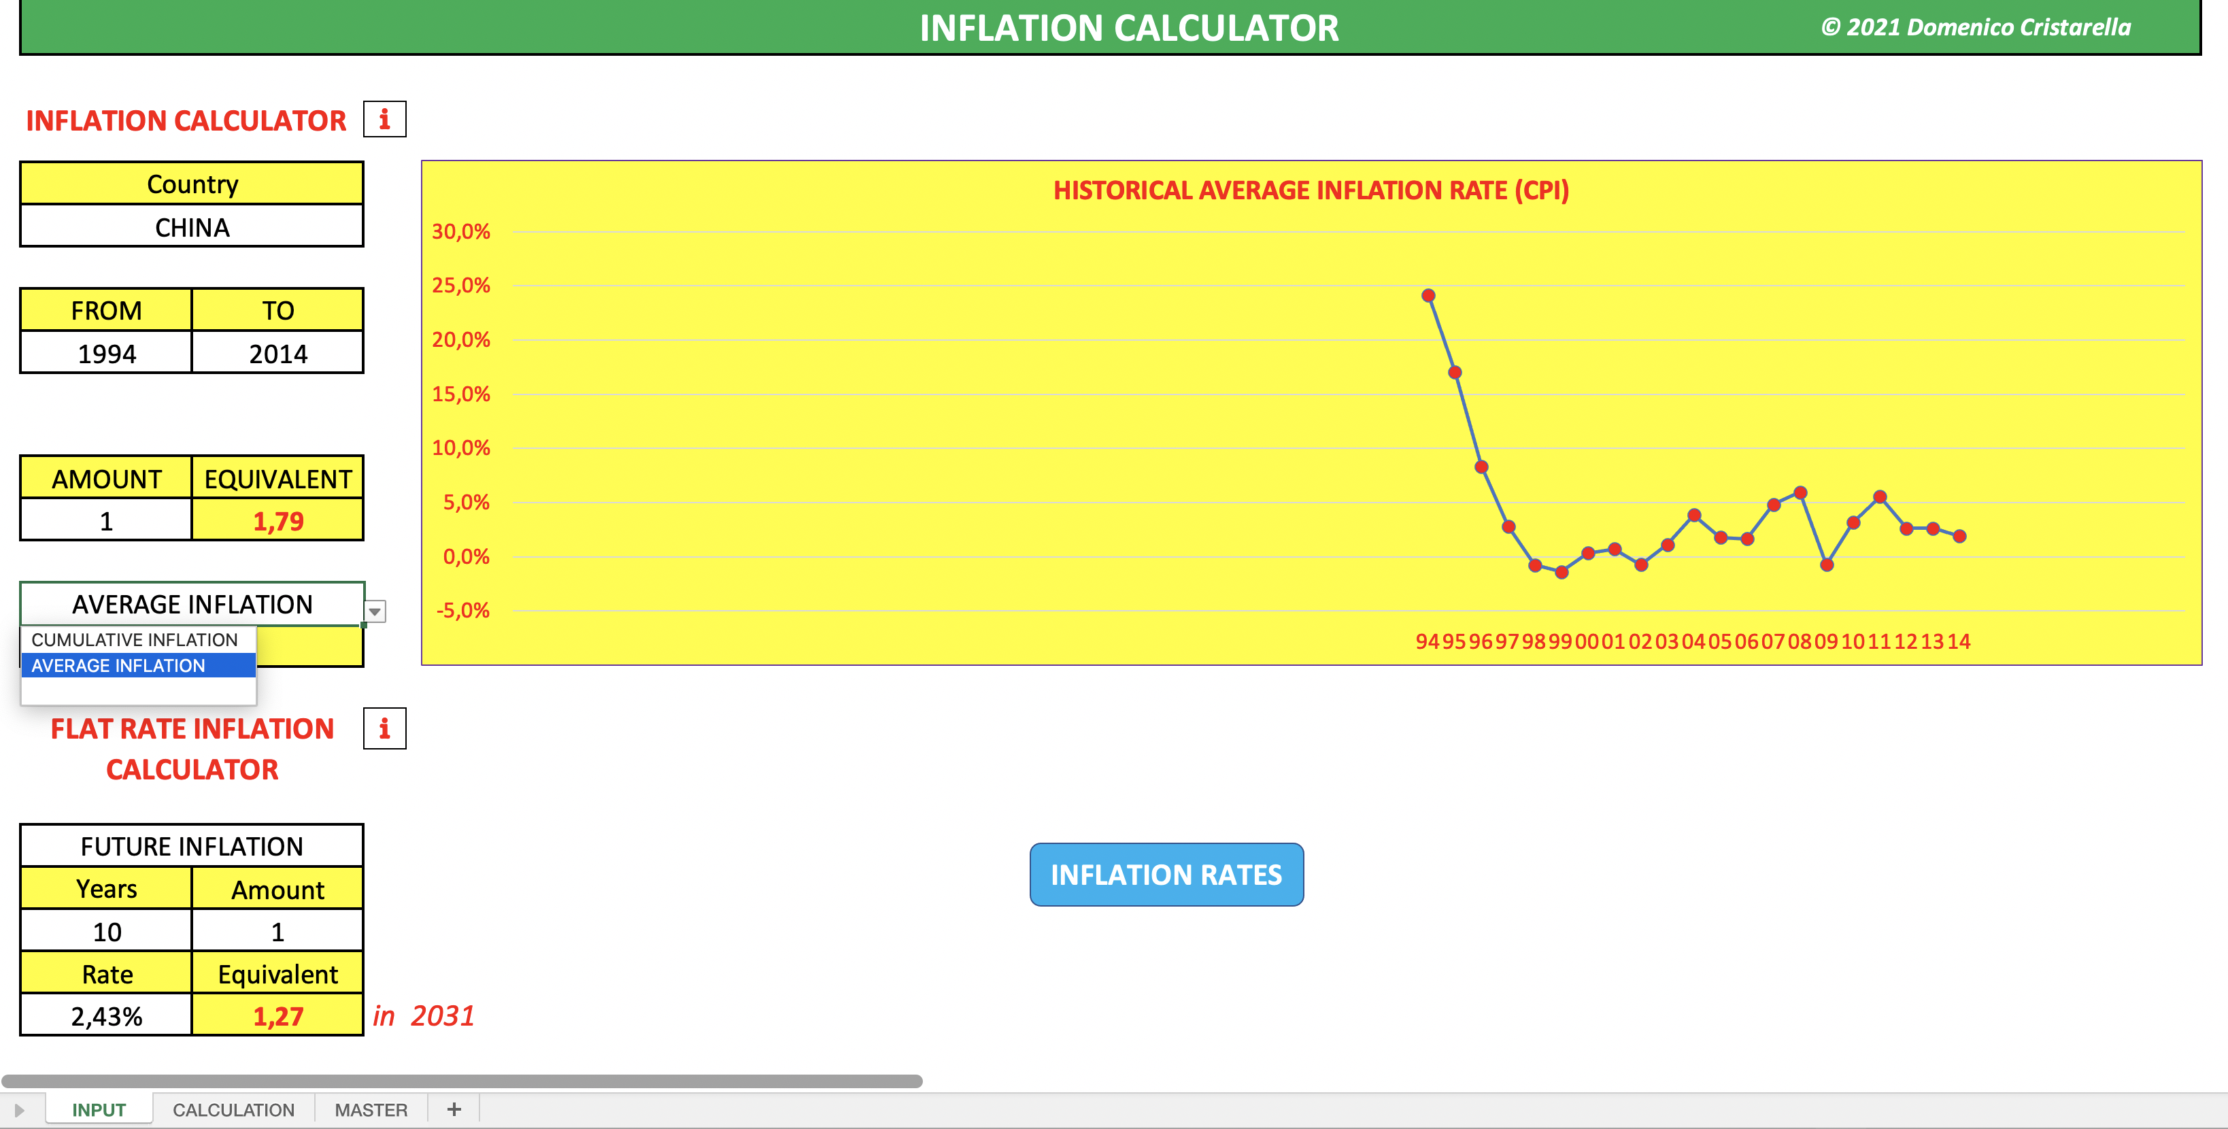2228x1129 pixels.
Task: Click the EQUIVALENT header cell
Action: [x=277, y=478]
